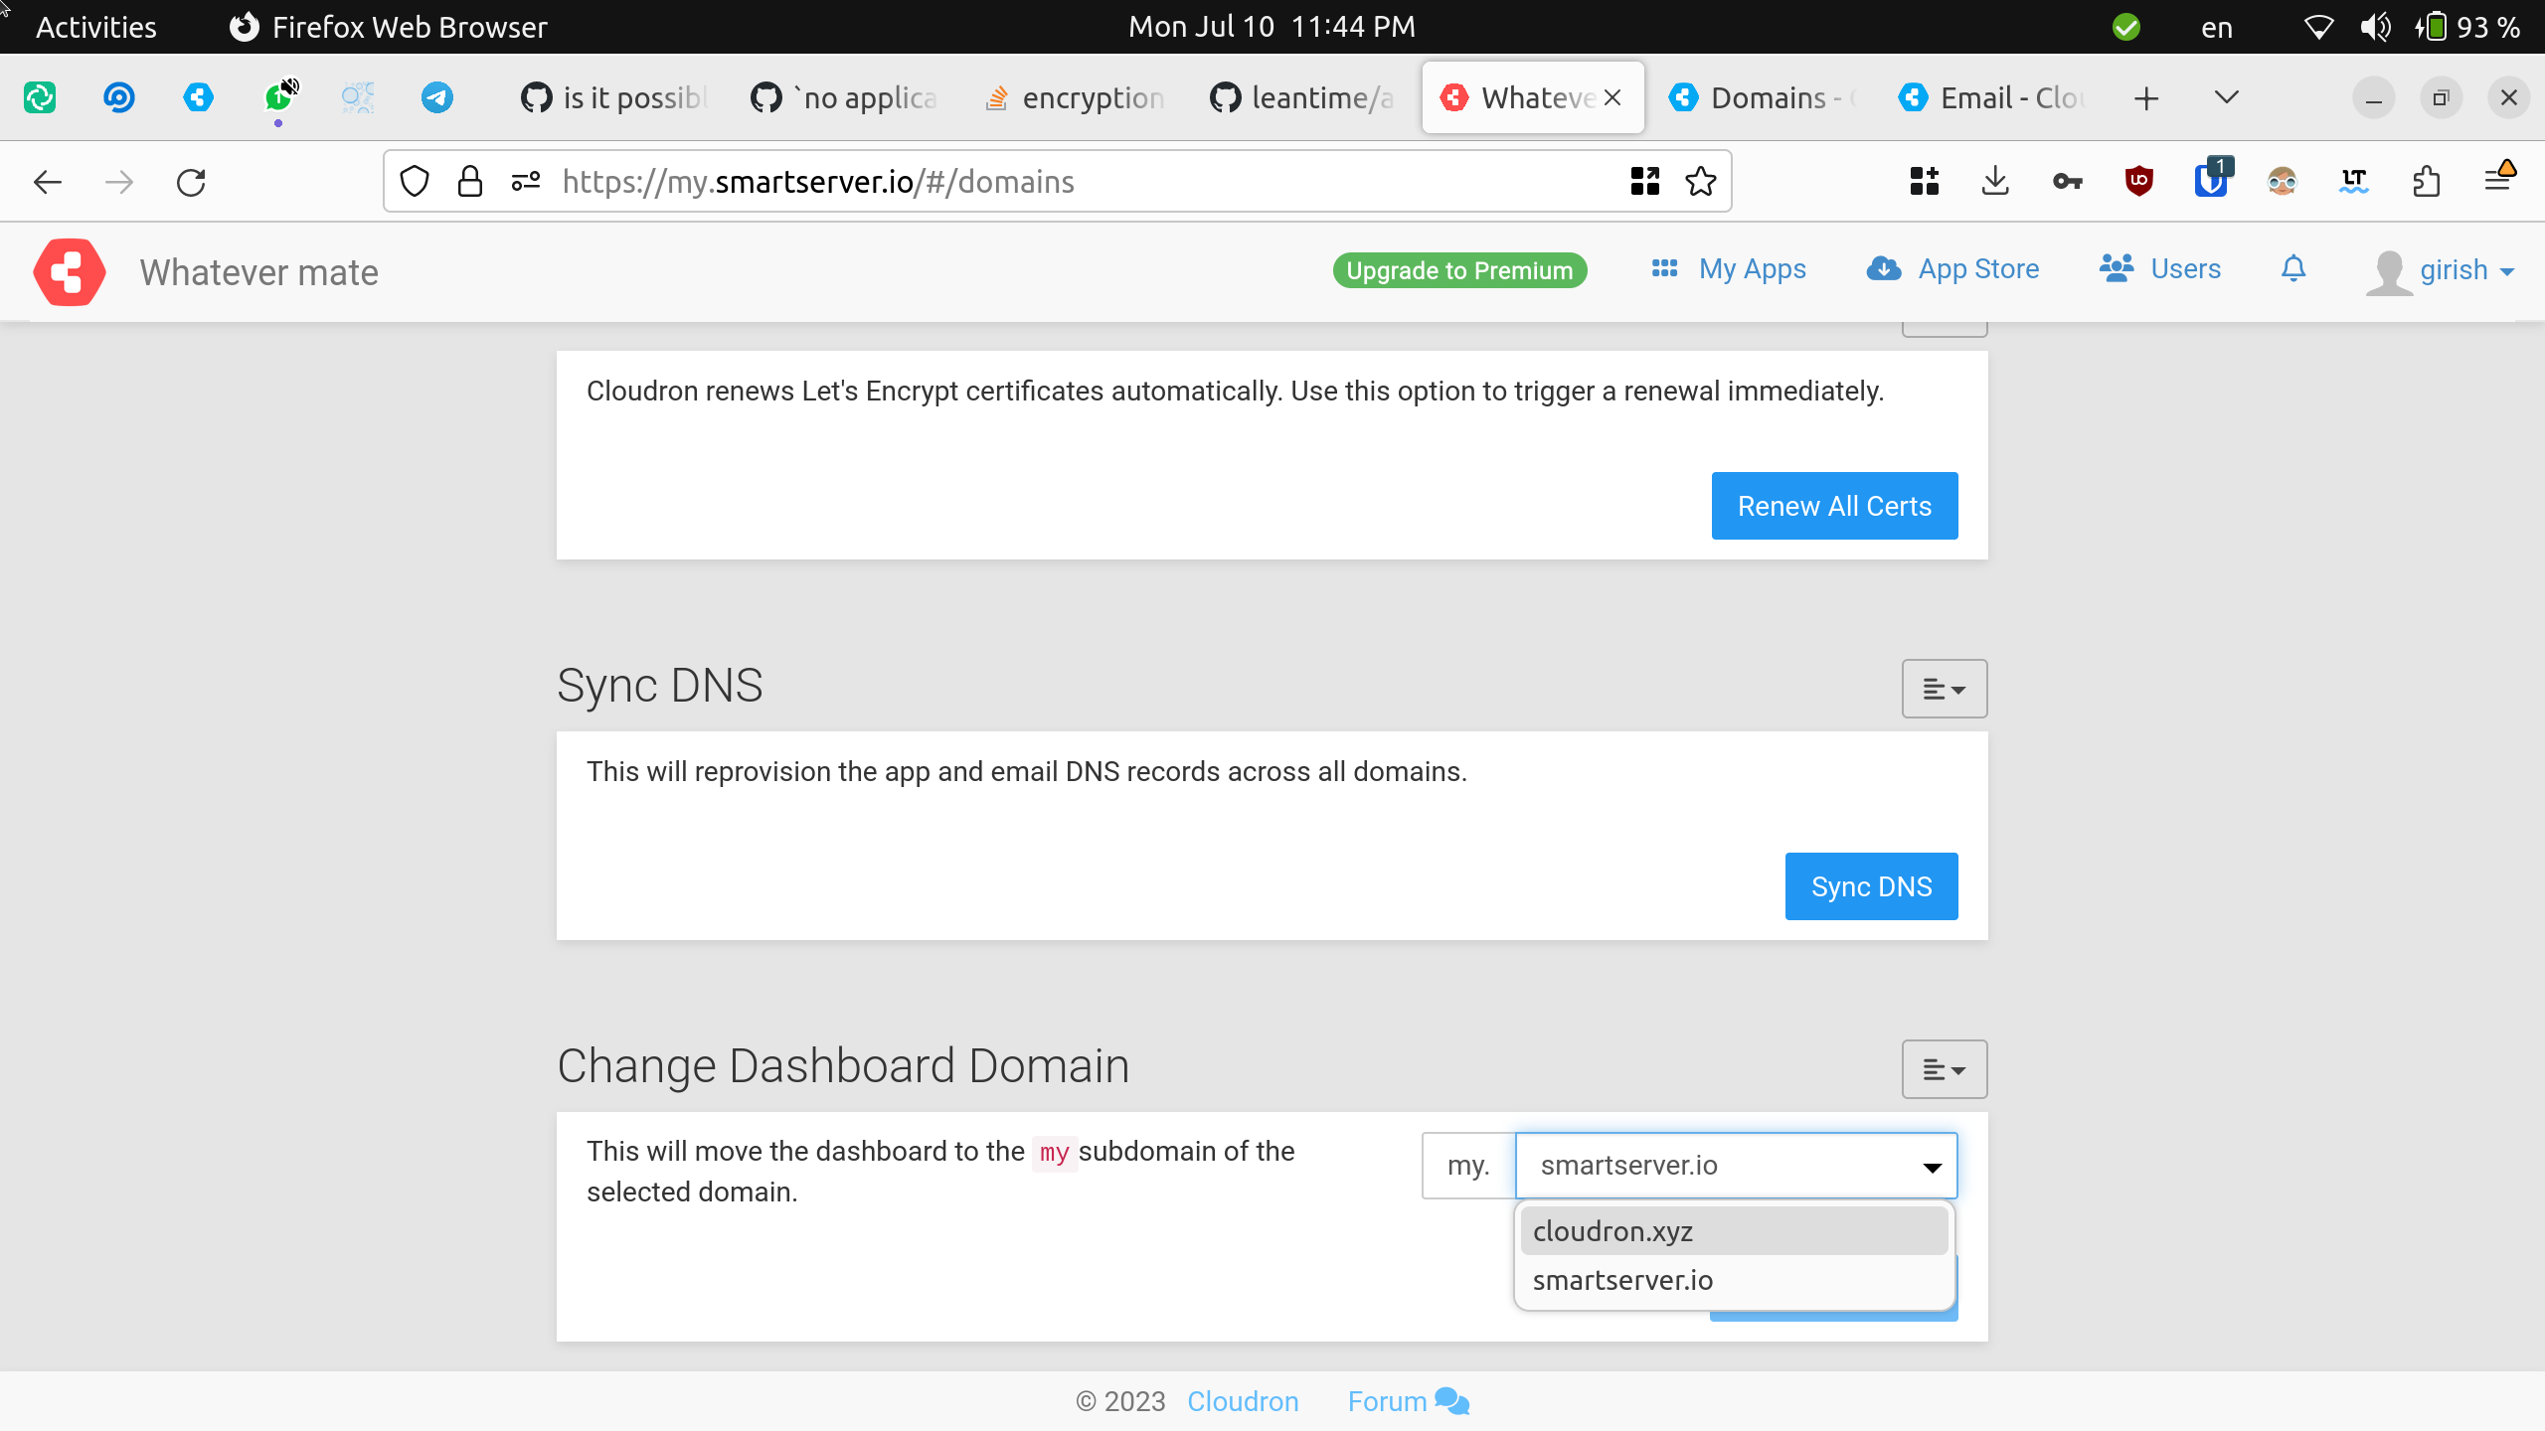Open Change Dashboard Domain options menu
Screen dimensions: 2545x1431
pyautogui.click(x=1944, y=1069)
